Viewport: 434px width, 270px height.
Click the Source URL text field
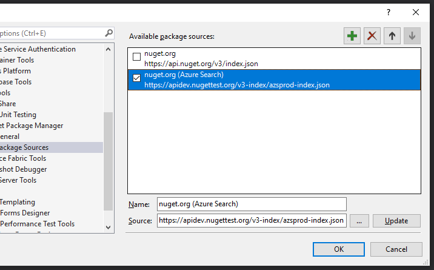252,220
